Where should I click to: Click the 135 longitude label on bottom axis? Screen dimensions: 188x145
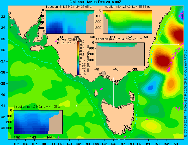[x=17, y=143]
